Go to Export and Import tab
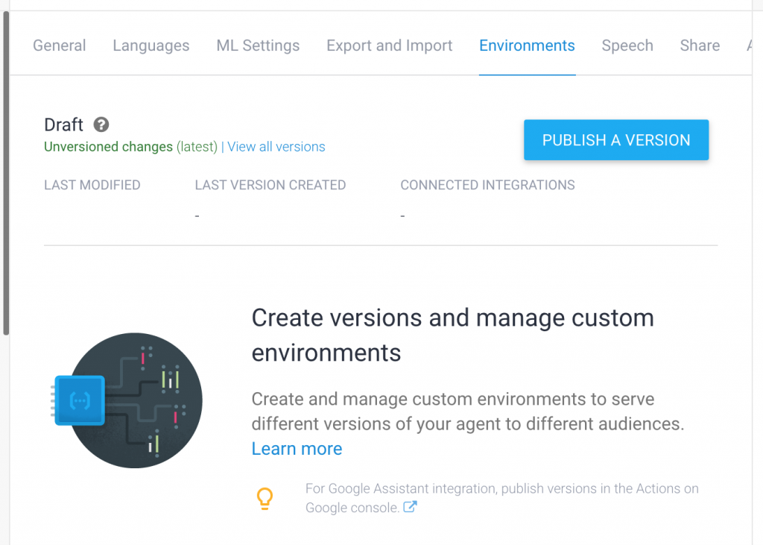This screenshot has height=545, width=763. (x=389, y=45)
